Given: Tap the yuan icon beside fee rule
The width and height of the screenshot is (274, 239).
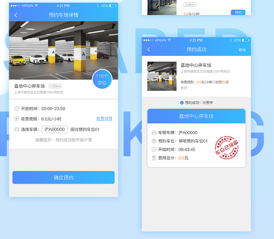Looking at the screenshot, I should [16, 119].
